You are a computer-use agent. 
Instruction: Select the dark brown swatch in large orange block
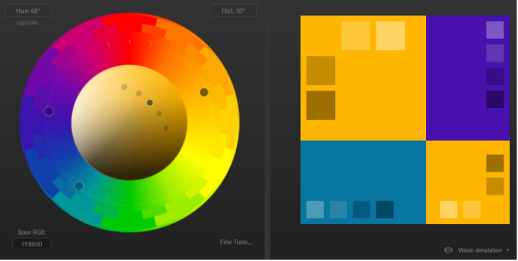[x=321, y=105]
